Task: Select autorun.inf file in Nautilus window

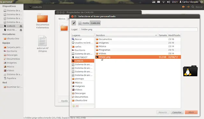Action: pyautogui.click(x=42, y=44)
